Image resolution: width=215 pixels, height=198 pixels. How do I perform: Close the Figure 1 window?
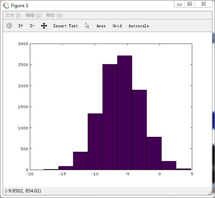[x=204, y=4]
